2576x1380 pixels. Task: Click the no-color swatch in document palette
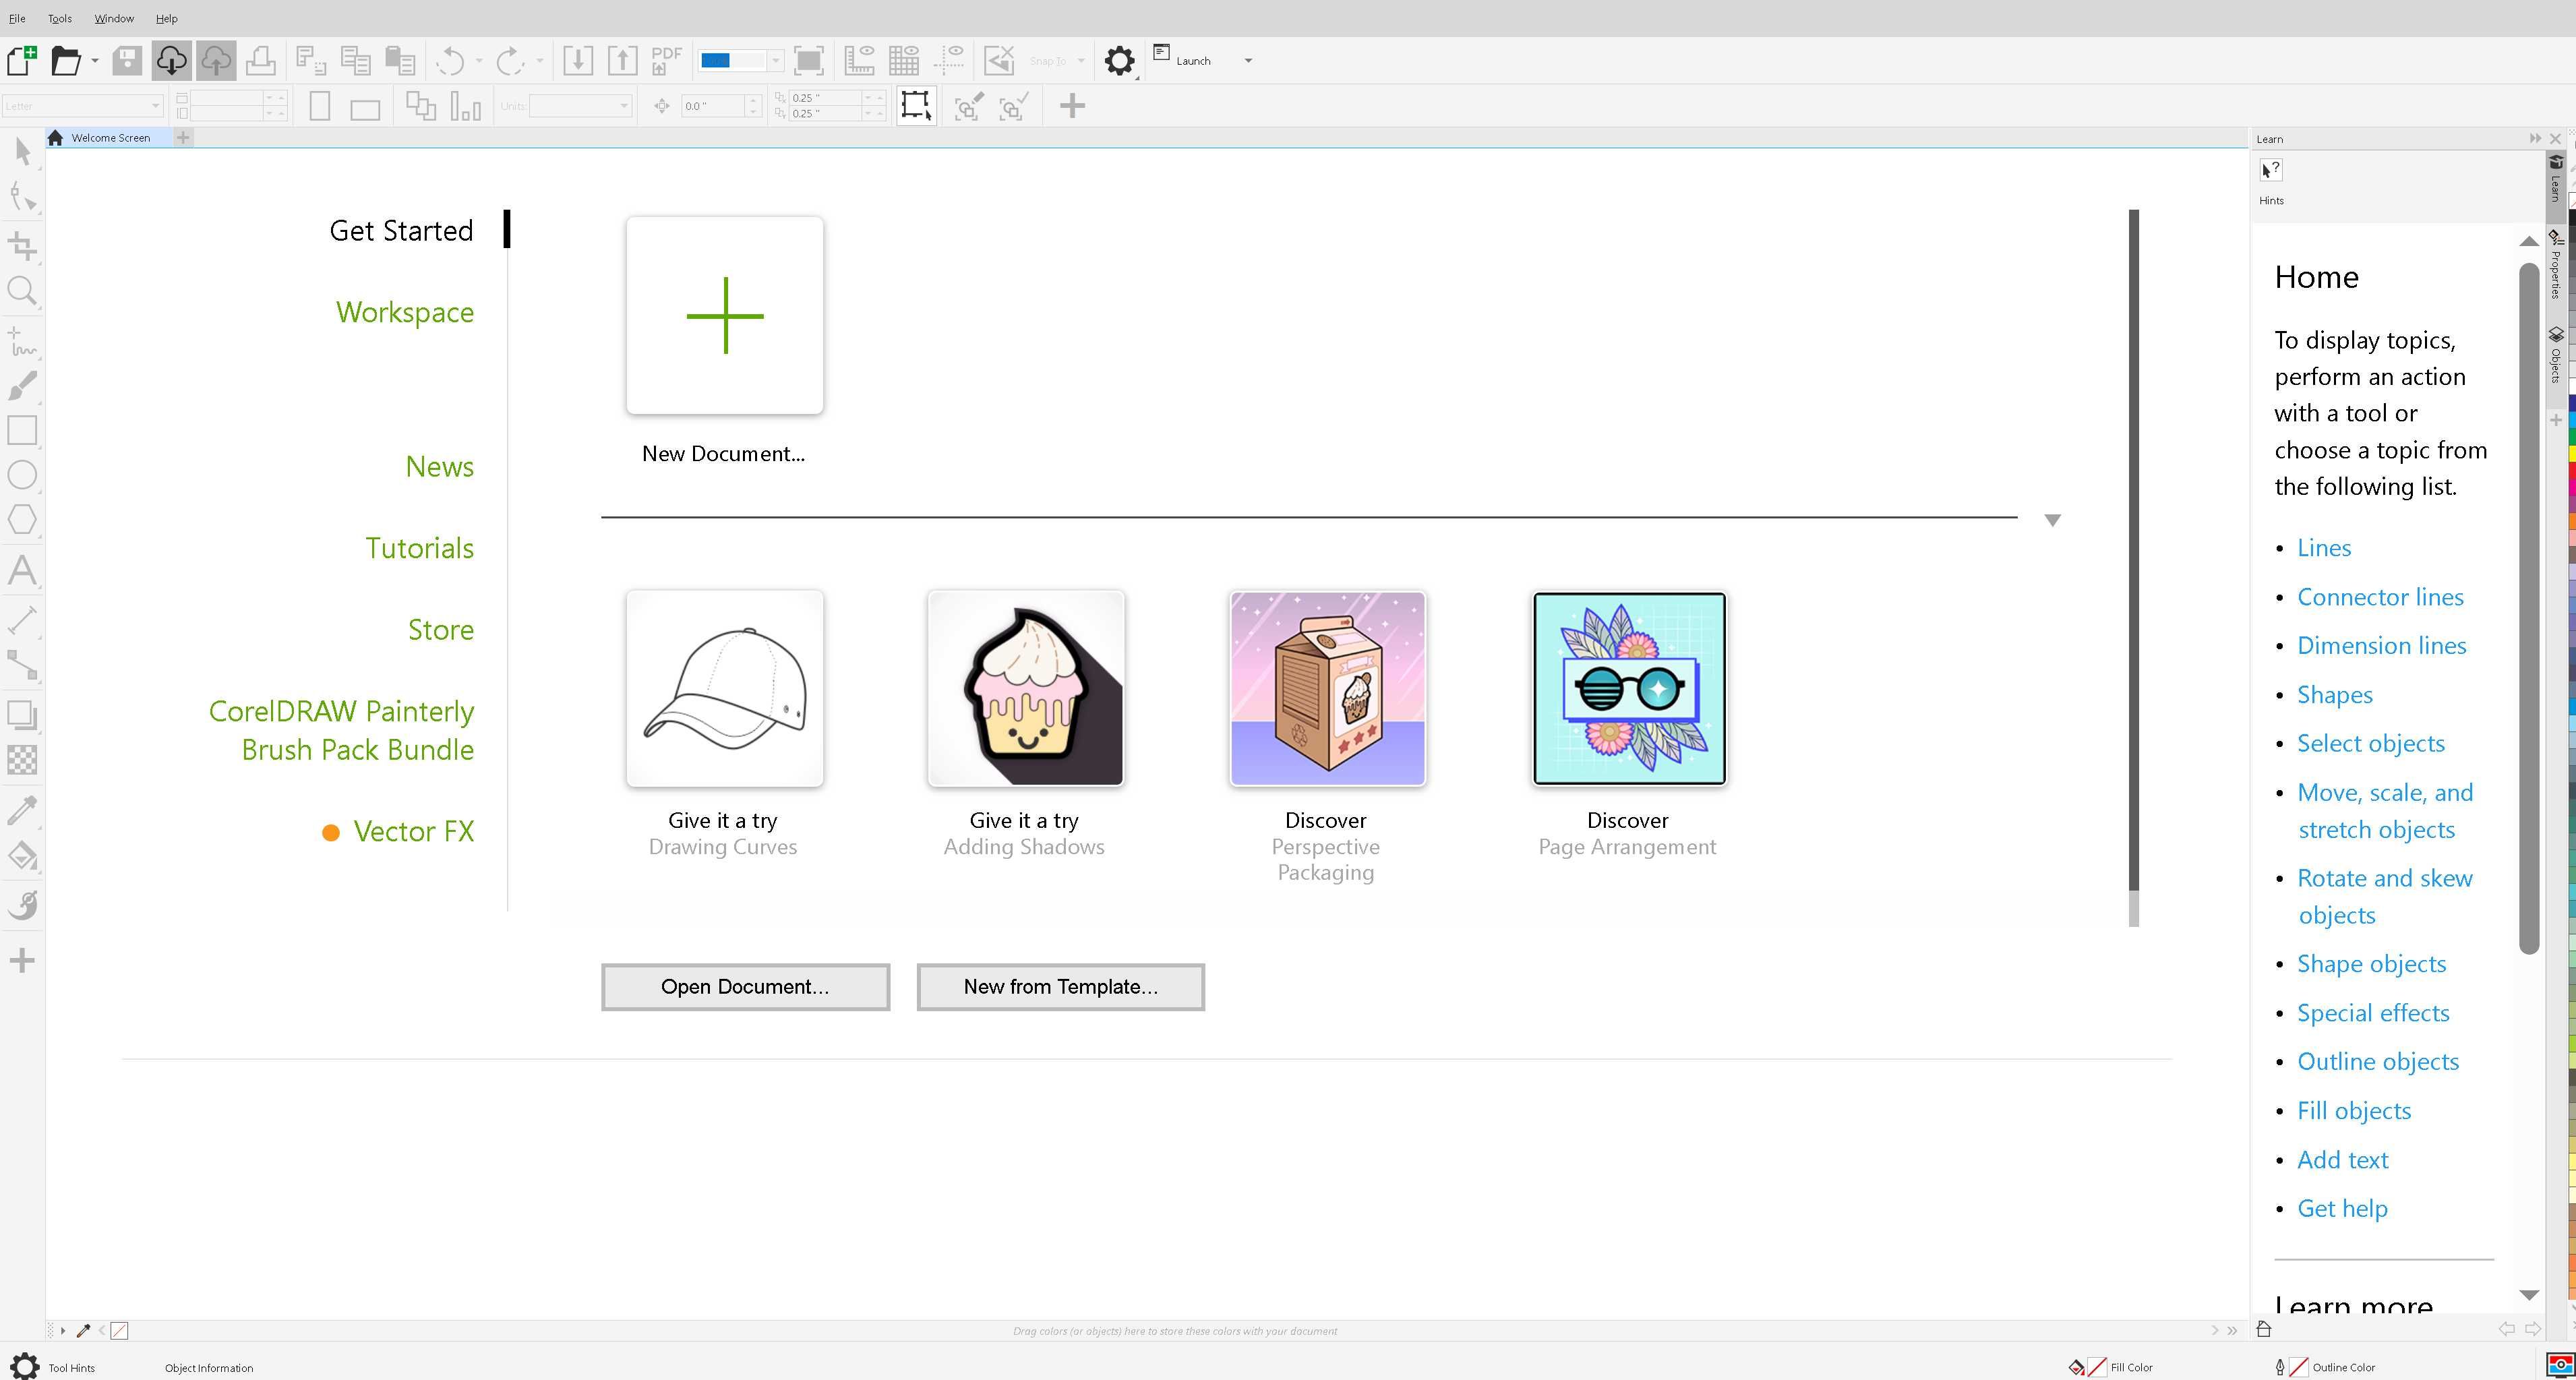(x=119, y=1330)
